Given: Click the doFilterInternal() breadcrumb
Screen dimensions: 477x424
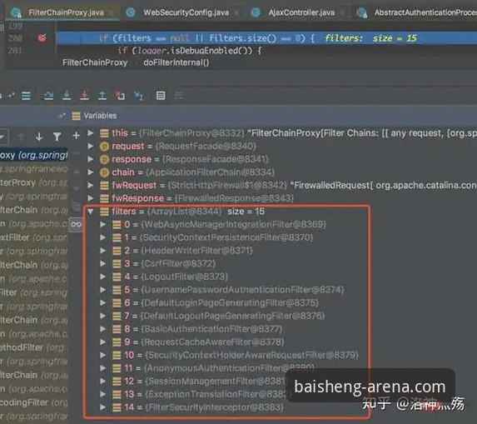Looking at the screenshot, I should point(176,62).
